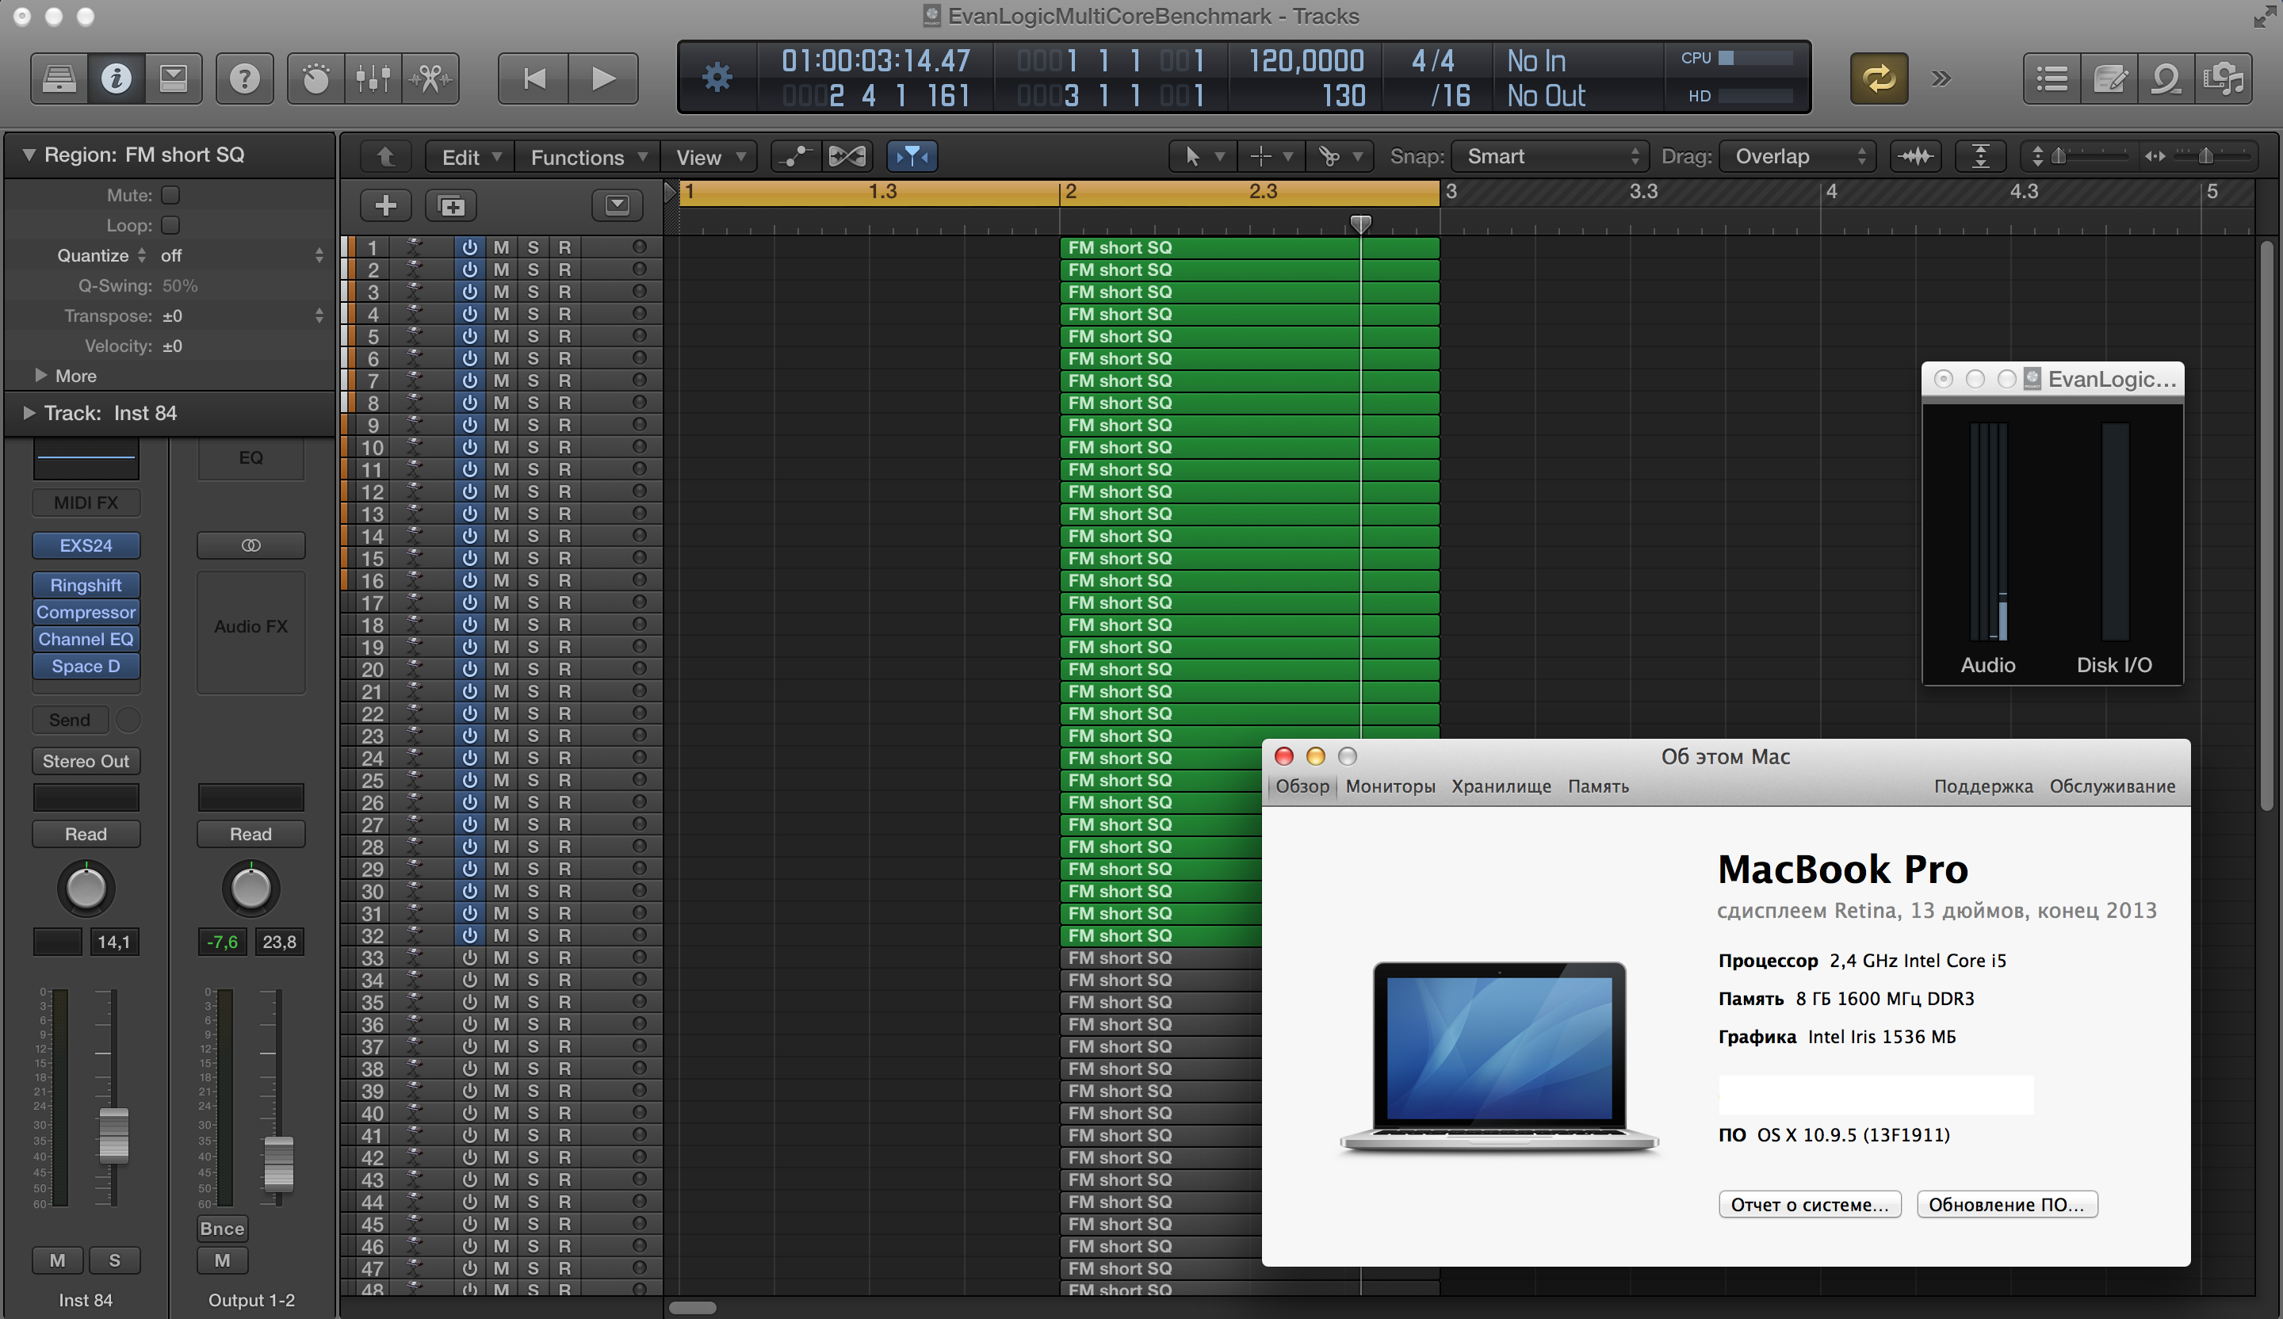The width and height of the screenshot is (2283, 1319).
Task: Click the add new track plus button
Action: pos(385,205)
